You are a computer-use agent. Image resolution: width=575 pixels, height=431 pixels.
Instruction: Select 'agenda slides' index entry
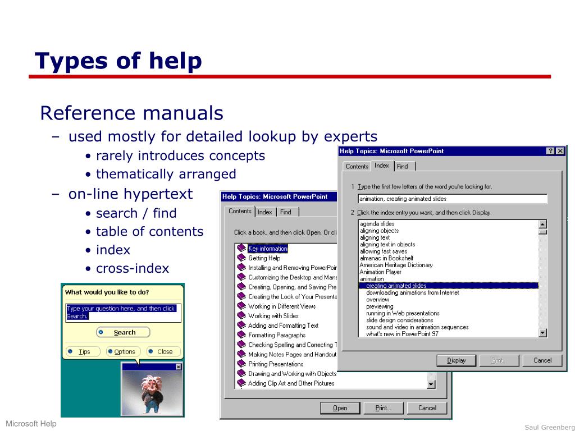pos(377,224)
